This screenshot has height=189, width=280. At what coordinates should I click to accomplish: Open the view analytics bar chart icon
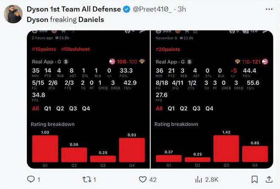click(x=199, y=179)
